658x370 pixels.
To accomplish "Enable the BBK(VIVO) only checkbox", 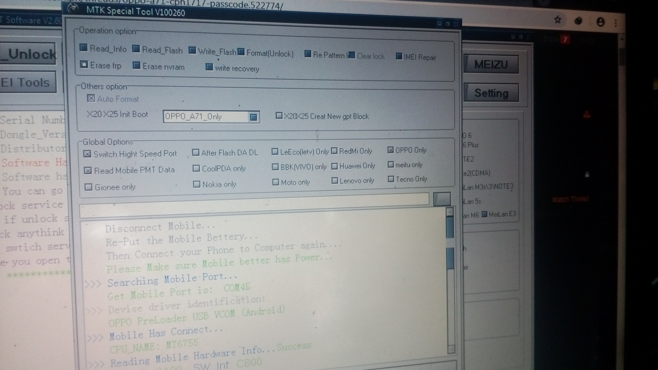I will pos(276,167).
